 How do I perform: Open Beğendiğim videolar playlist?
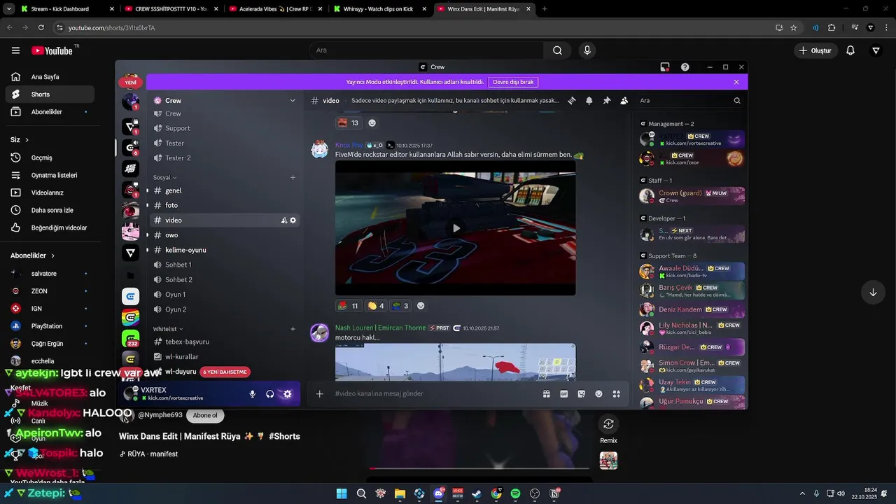[x=49, y=227]
